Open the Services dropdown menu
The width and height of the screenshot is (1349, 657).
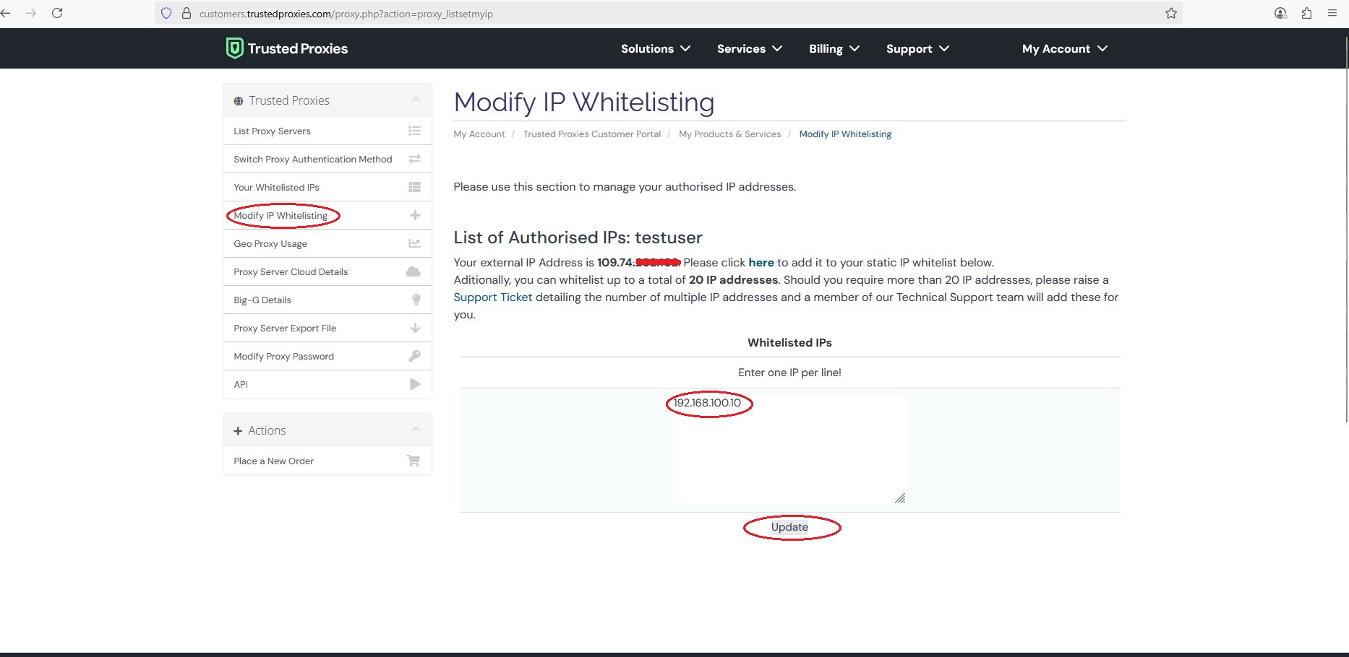point(750,48)
